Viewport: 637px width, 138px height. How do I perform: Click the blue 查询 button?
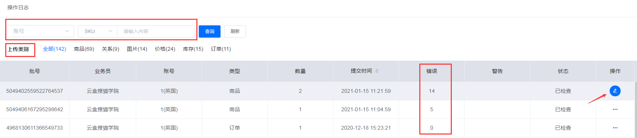click(x=210, y=31)
